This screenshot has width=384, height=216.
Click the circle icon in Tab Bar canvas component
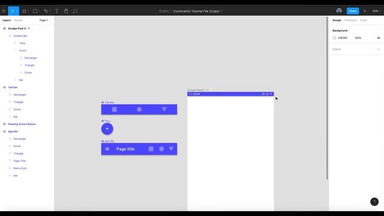139,109
